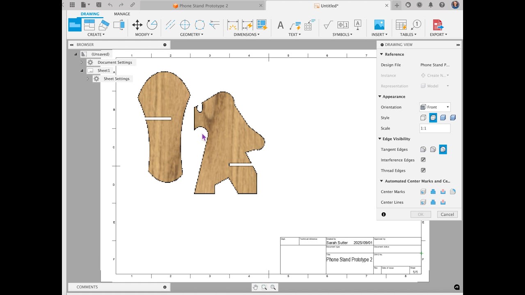Collapse the Sheet1 tree node
This screenshot has width=525, height=295.
tap(82, 70)
